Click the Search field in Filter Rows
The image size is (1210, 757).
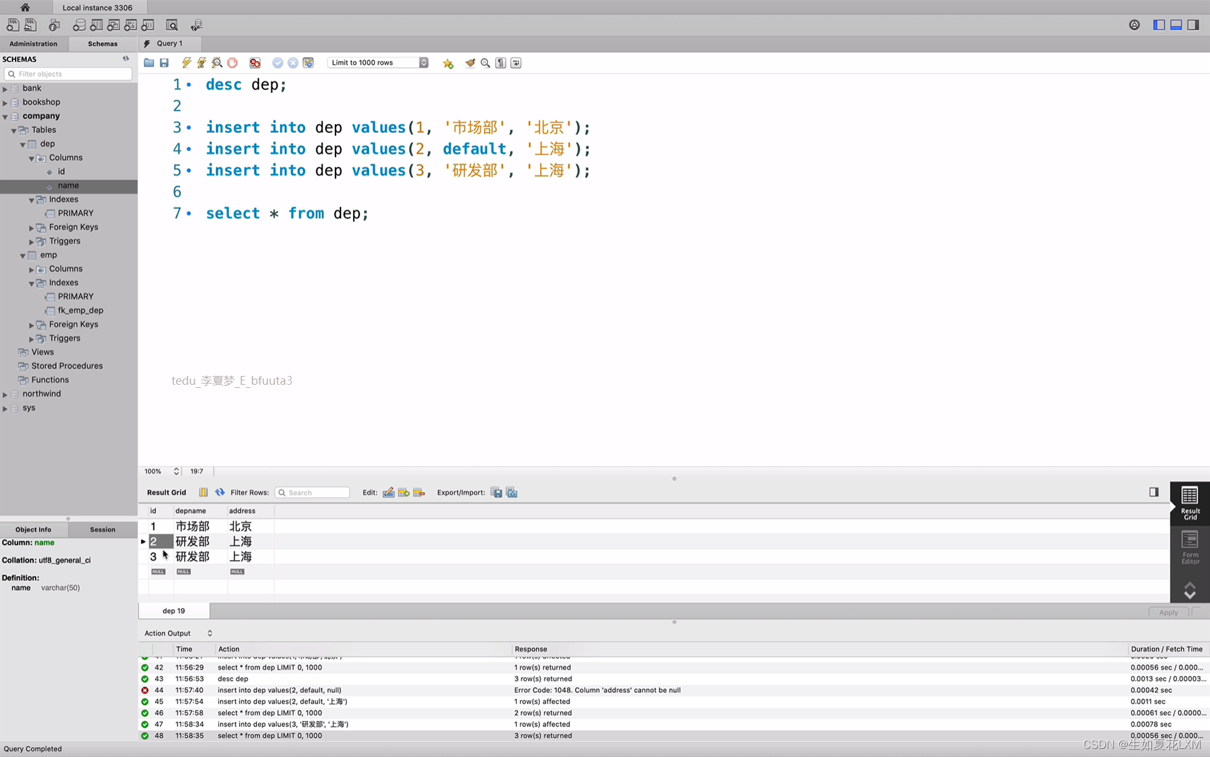pos(312,493)
